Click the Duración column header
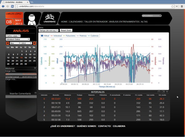Viewport: 185px width, 137px height. (x=56, y=95)
